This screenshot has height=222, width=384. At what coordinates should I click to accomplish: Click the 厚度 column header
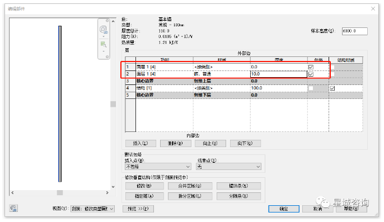click(x=279, y=60)
